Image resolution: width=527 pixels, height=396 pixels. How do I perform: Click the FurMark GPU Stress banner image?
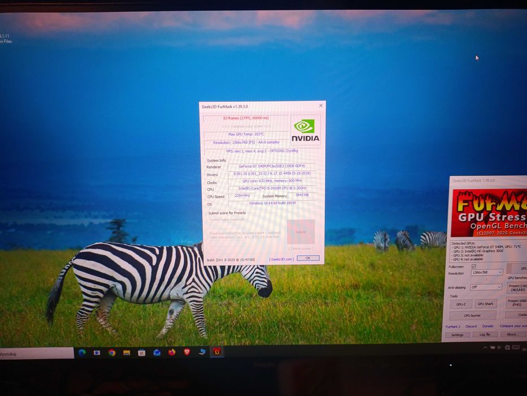(x=489, y=213)
